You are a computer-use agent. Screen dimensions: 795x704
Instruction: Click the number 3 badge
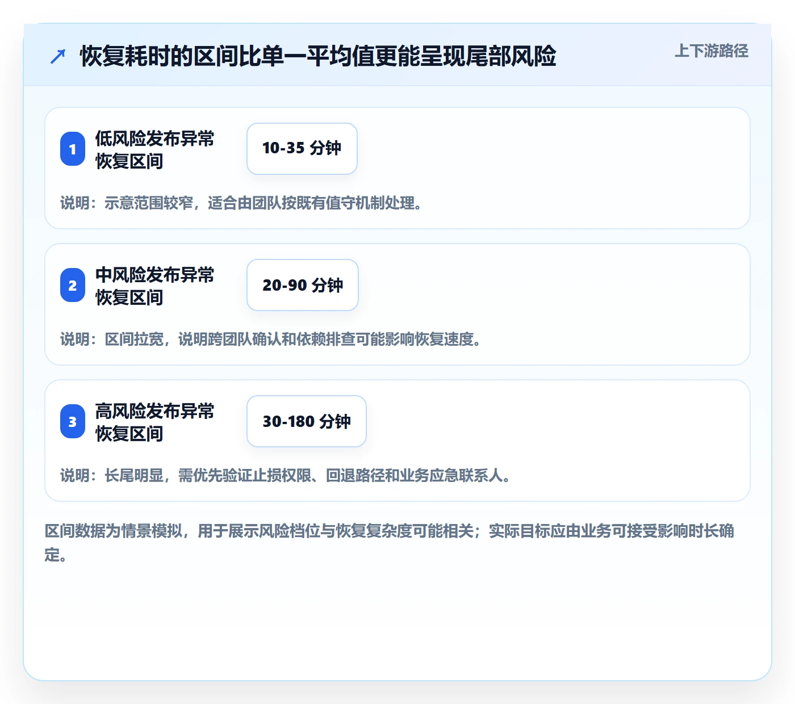click(x=73, y=421)
